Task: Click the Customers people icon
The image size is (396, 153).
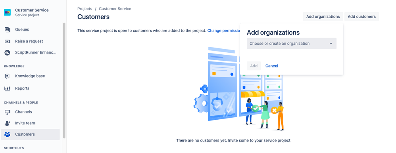Action: (x=7, y=134)
